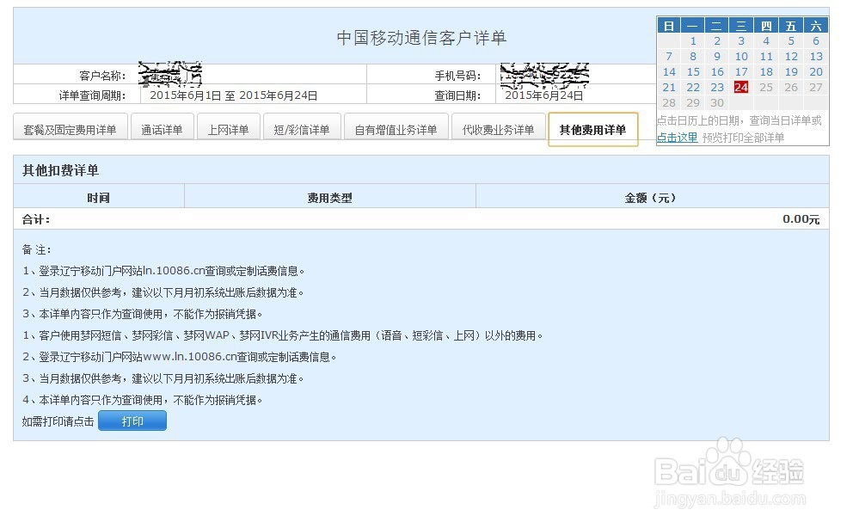Select calendar date 8
This screenshot has height=528, width=853.
pyautogui.click(x=693, y=57)
